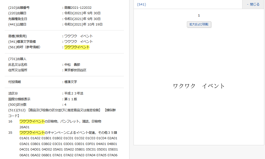
Task: Click similarity code 26A01
Action: tap(25, 127)
